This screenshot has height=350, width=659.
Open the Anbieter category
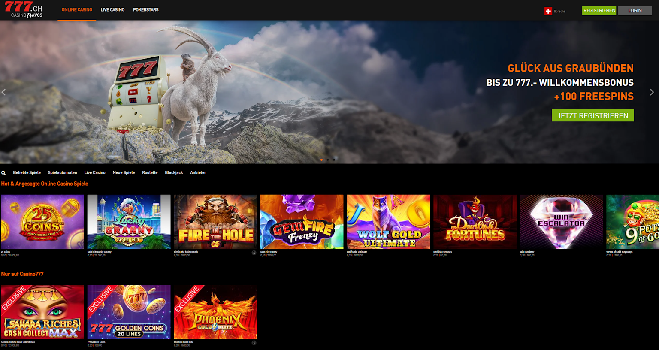(x=198, y=173)
